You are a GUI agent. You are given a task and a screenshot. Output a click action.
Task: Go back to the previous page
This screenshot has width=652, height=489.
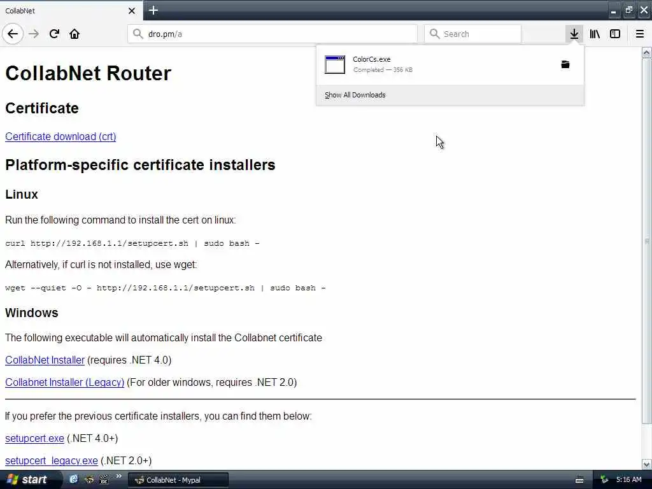click(x=13, y=34)
